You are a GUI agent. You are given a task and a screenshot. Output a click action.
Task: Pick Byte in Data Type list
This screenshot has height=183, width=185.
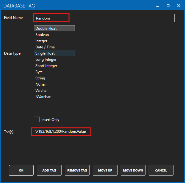[x=54, y=72]
